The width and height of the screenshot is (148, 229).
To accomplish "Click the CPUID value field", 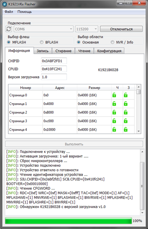I will pos(54,69).
